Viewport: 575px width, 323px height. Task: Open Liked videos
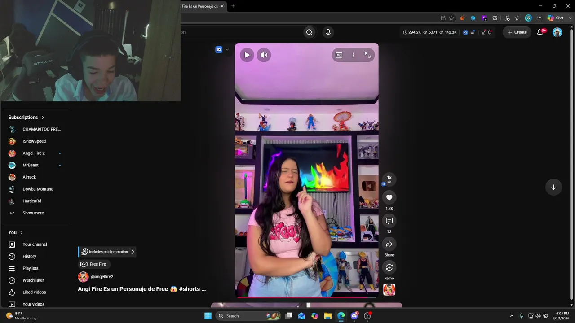pyautogui.click(x=35, y=292)
